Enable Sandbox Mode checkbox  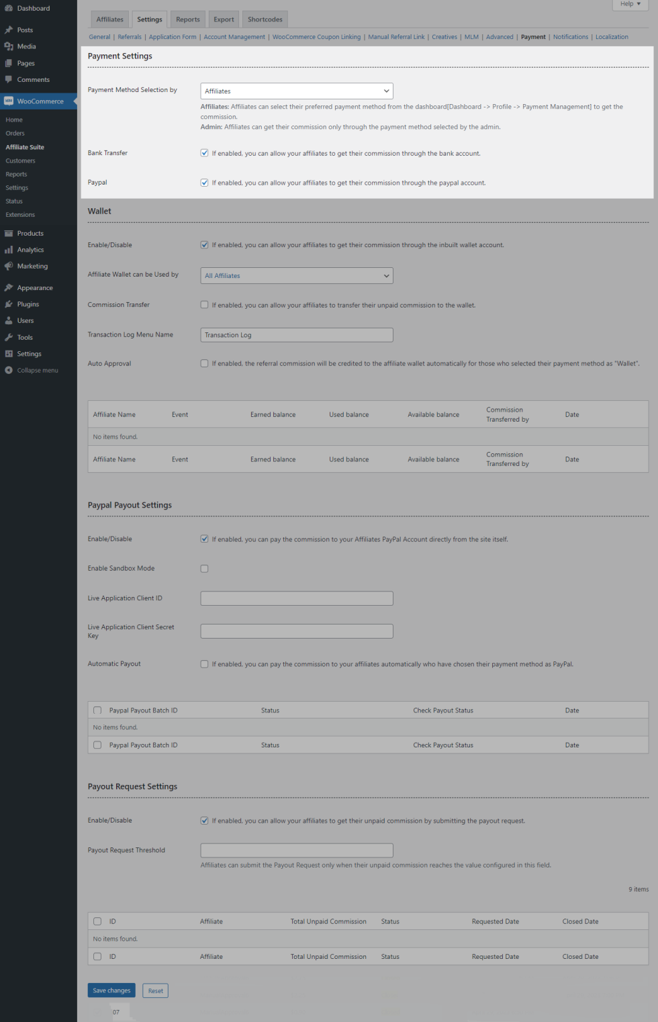(205, 569)
